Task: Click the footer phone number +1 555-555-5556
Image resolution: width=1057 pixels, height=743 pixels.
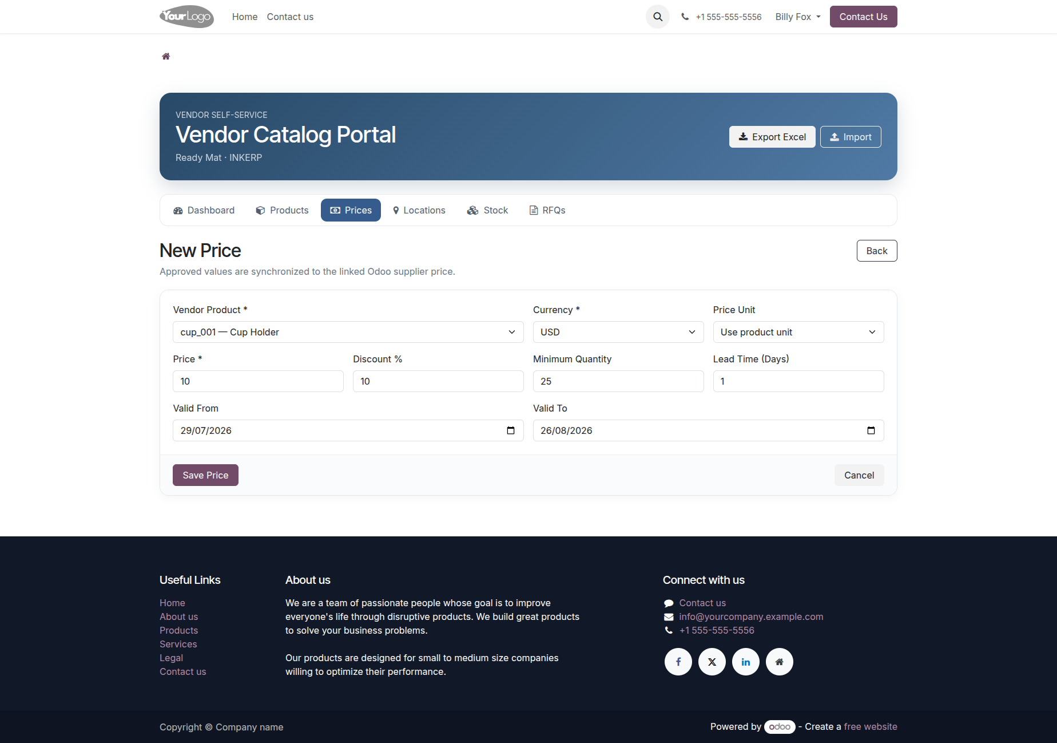Action: tap(717, 630)
